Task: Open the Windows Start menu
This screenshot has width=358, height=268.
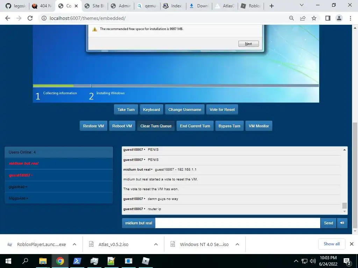Action: (8, 261)
